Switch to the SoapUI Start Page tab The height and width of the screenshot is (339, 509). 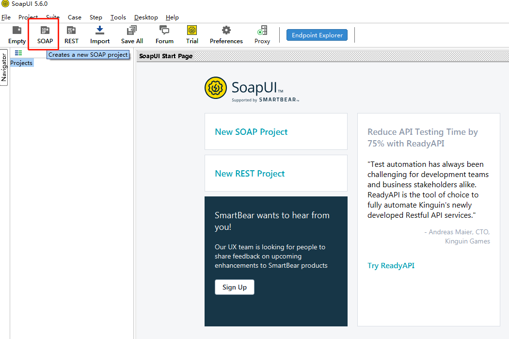click(165, 56)
